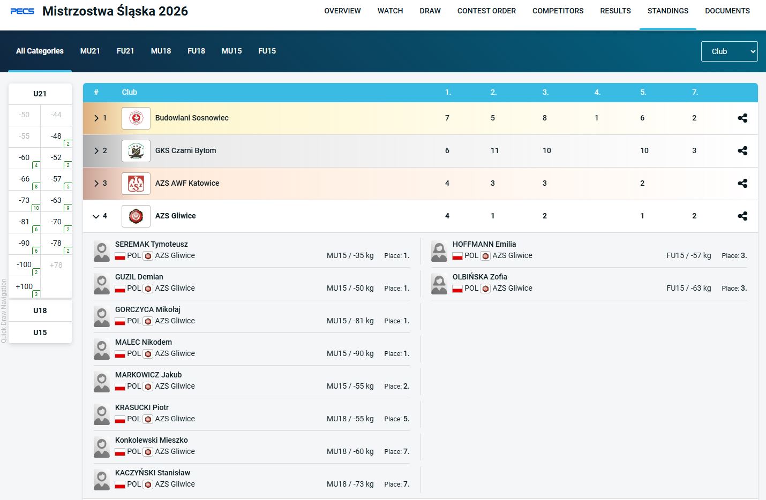Open the Contest Order menu item
The image size is (766, 500).
click(486, 11)
